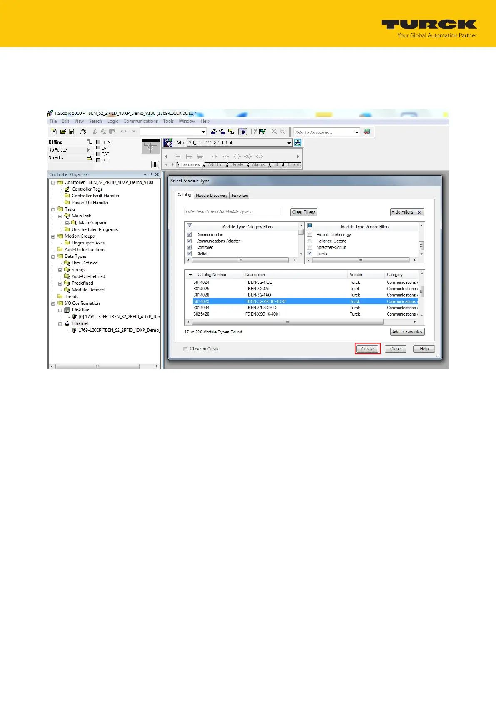Expand the Strings tree node
This screenshot has height=701, width=496.
click(x=60, y=270)
